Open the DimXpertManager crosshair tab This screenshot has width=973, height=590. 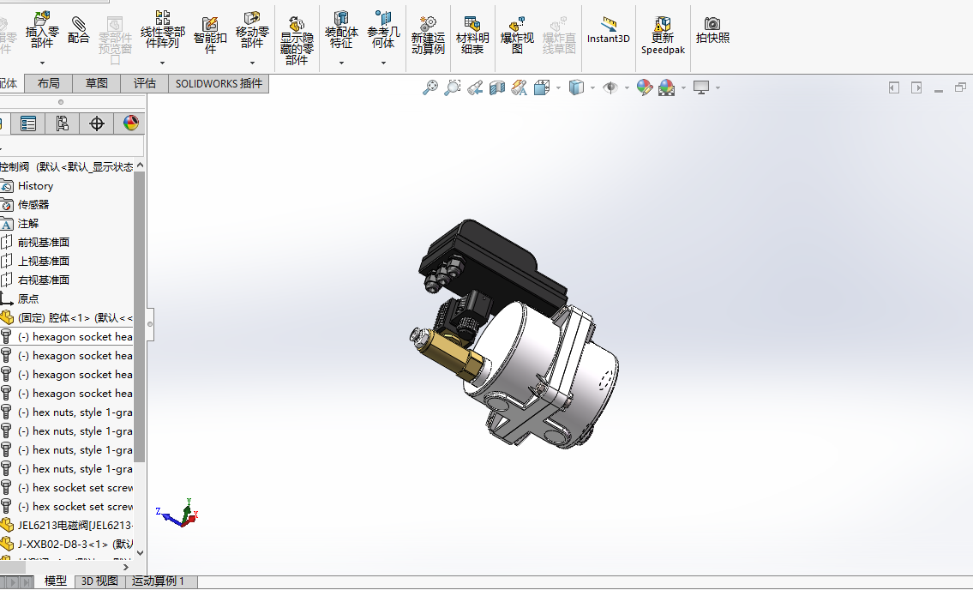(97, 123)
